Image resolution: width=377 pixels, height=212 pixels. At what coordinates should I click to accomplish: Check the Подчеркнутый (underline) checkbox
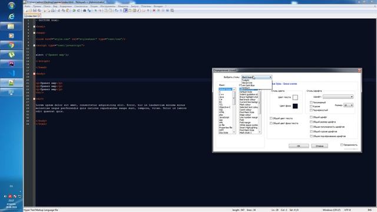pyautogui.click(x=311, y=110)
